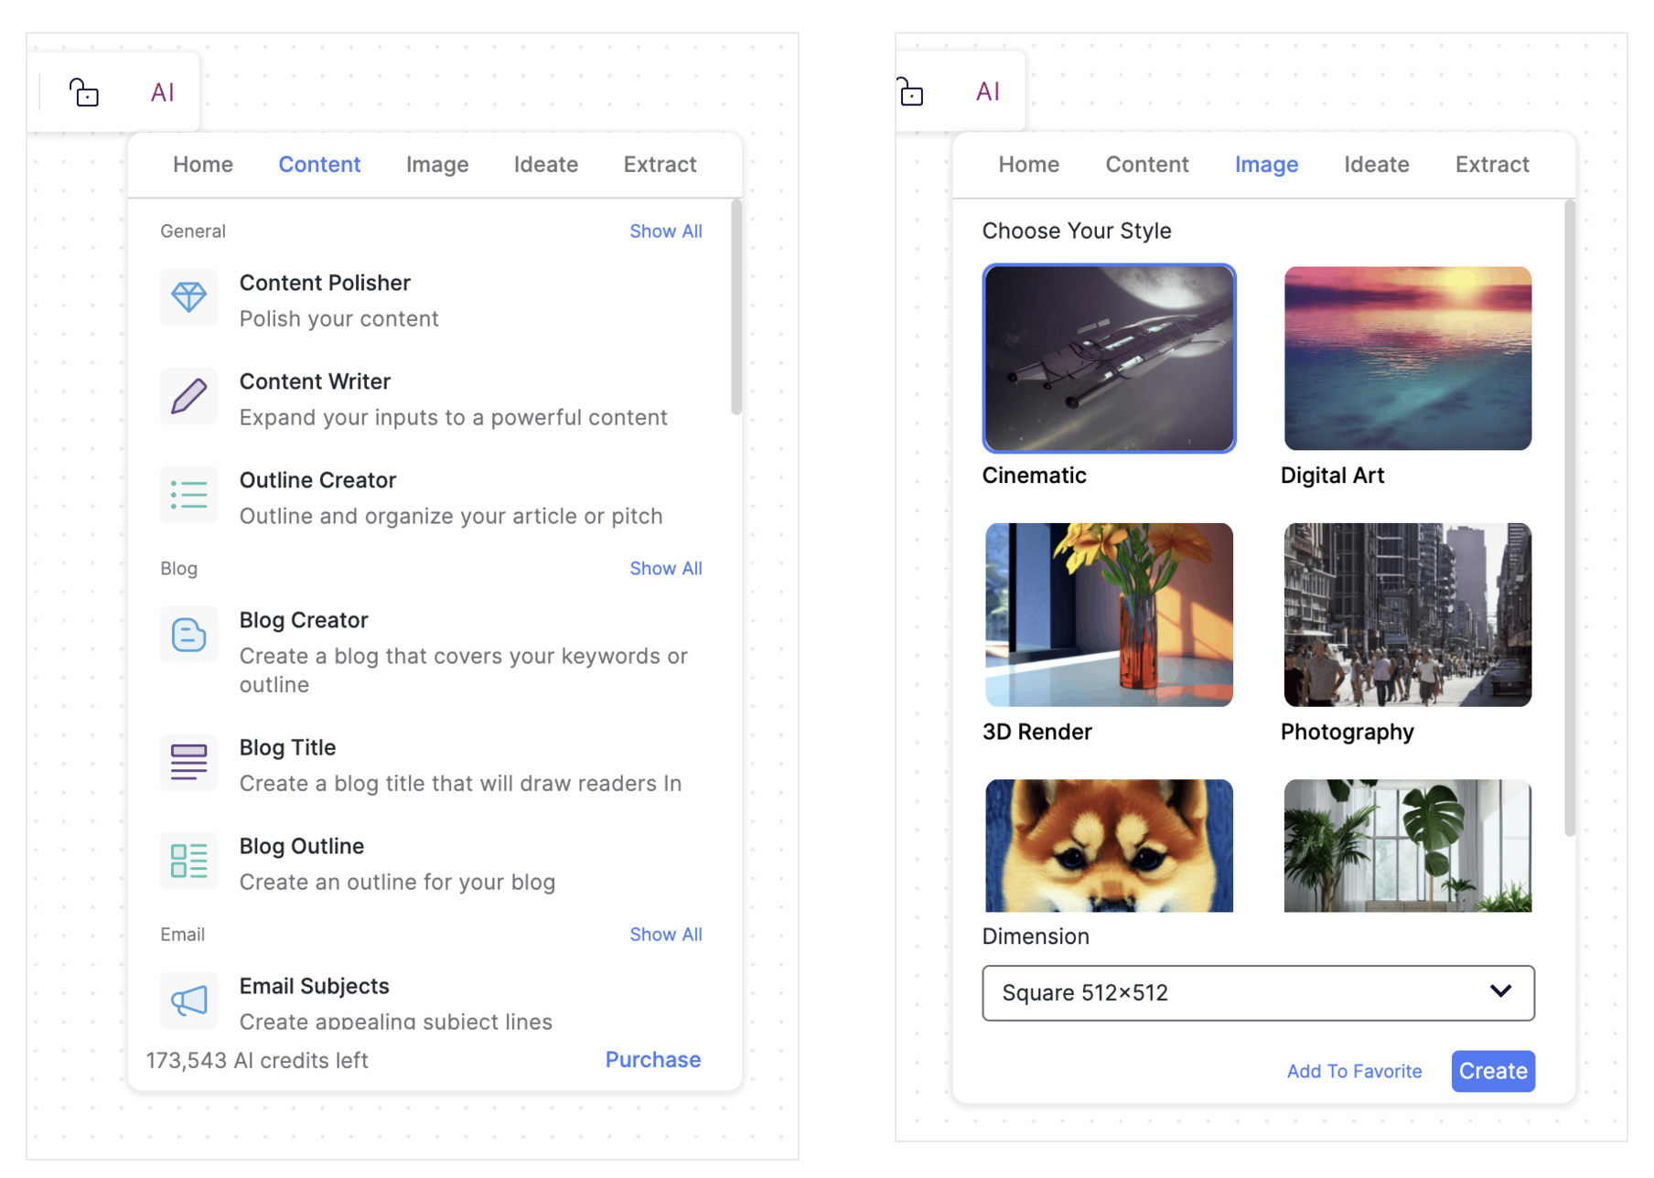The height and width of the screenshot is (1178, 1654).
Task: Show all Blog tools
Action: click(x=666, y=569)
